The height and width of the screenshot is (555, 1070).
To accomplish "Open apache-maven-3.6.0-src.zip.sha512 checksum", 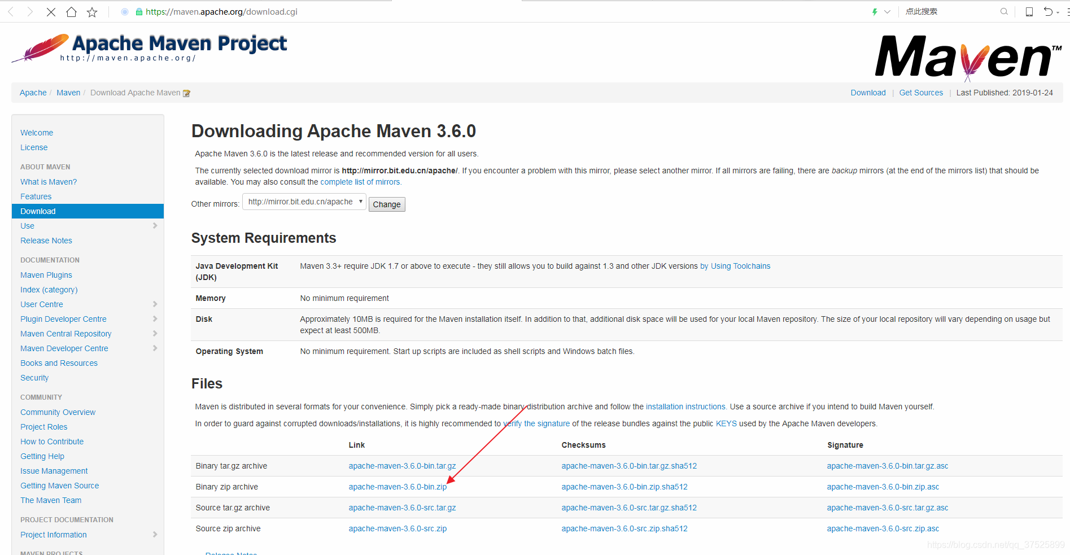I will [624, 528].
